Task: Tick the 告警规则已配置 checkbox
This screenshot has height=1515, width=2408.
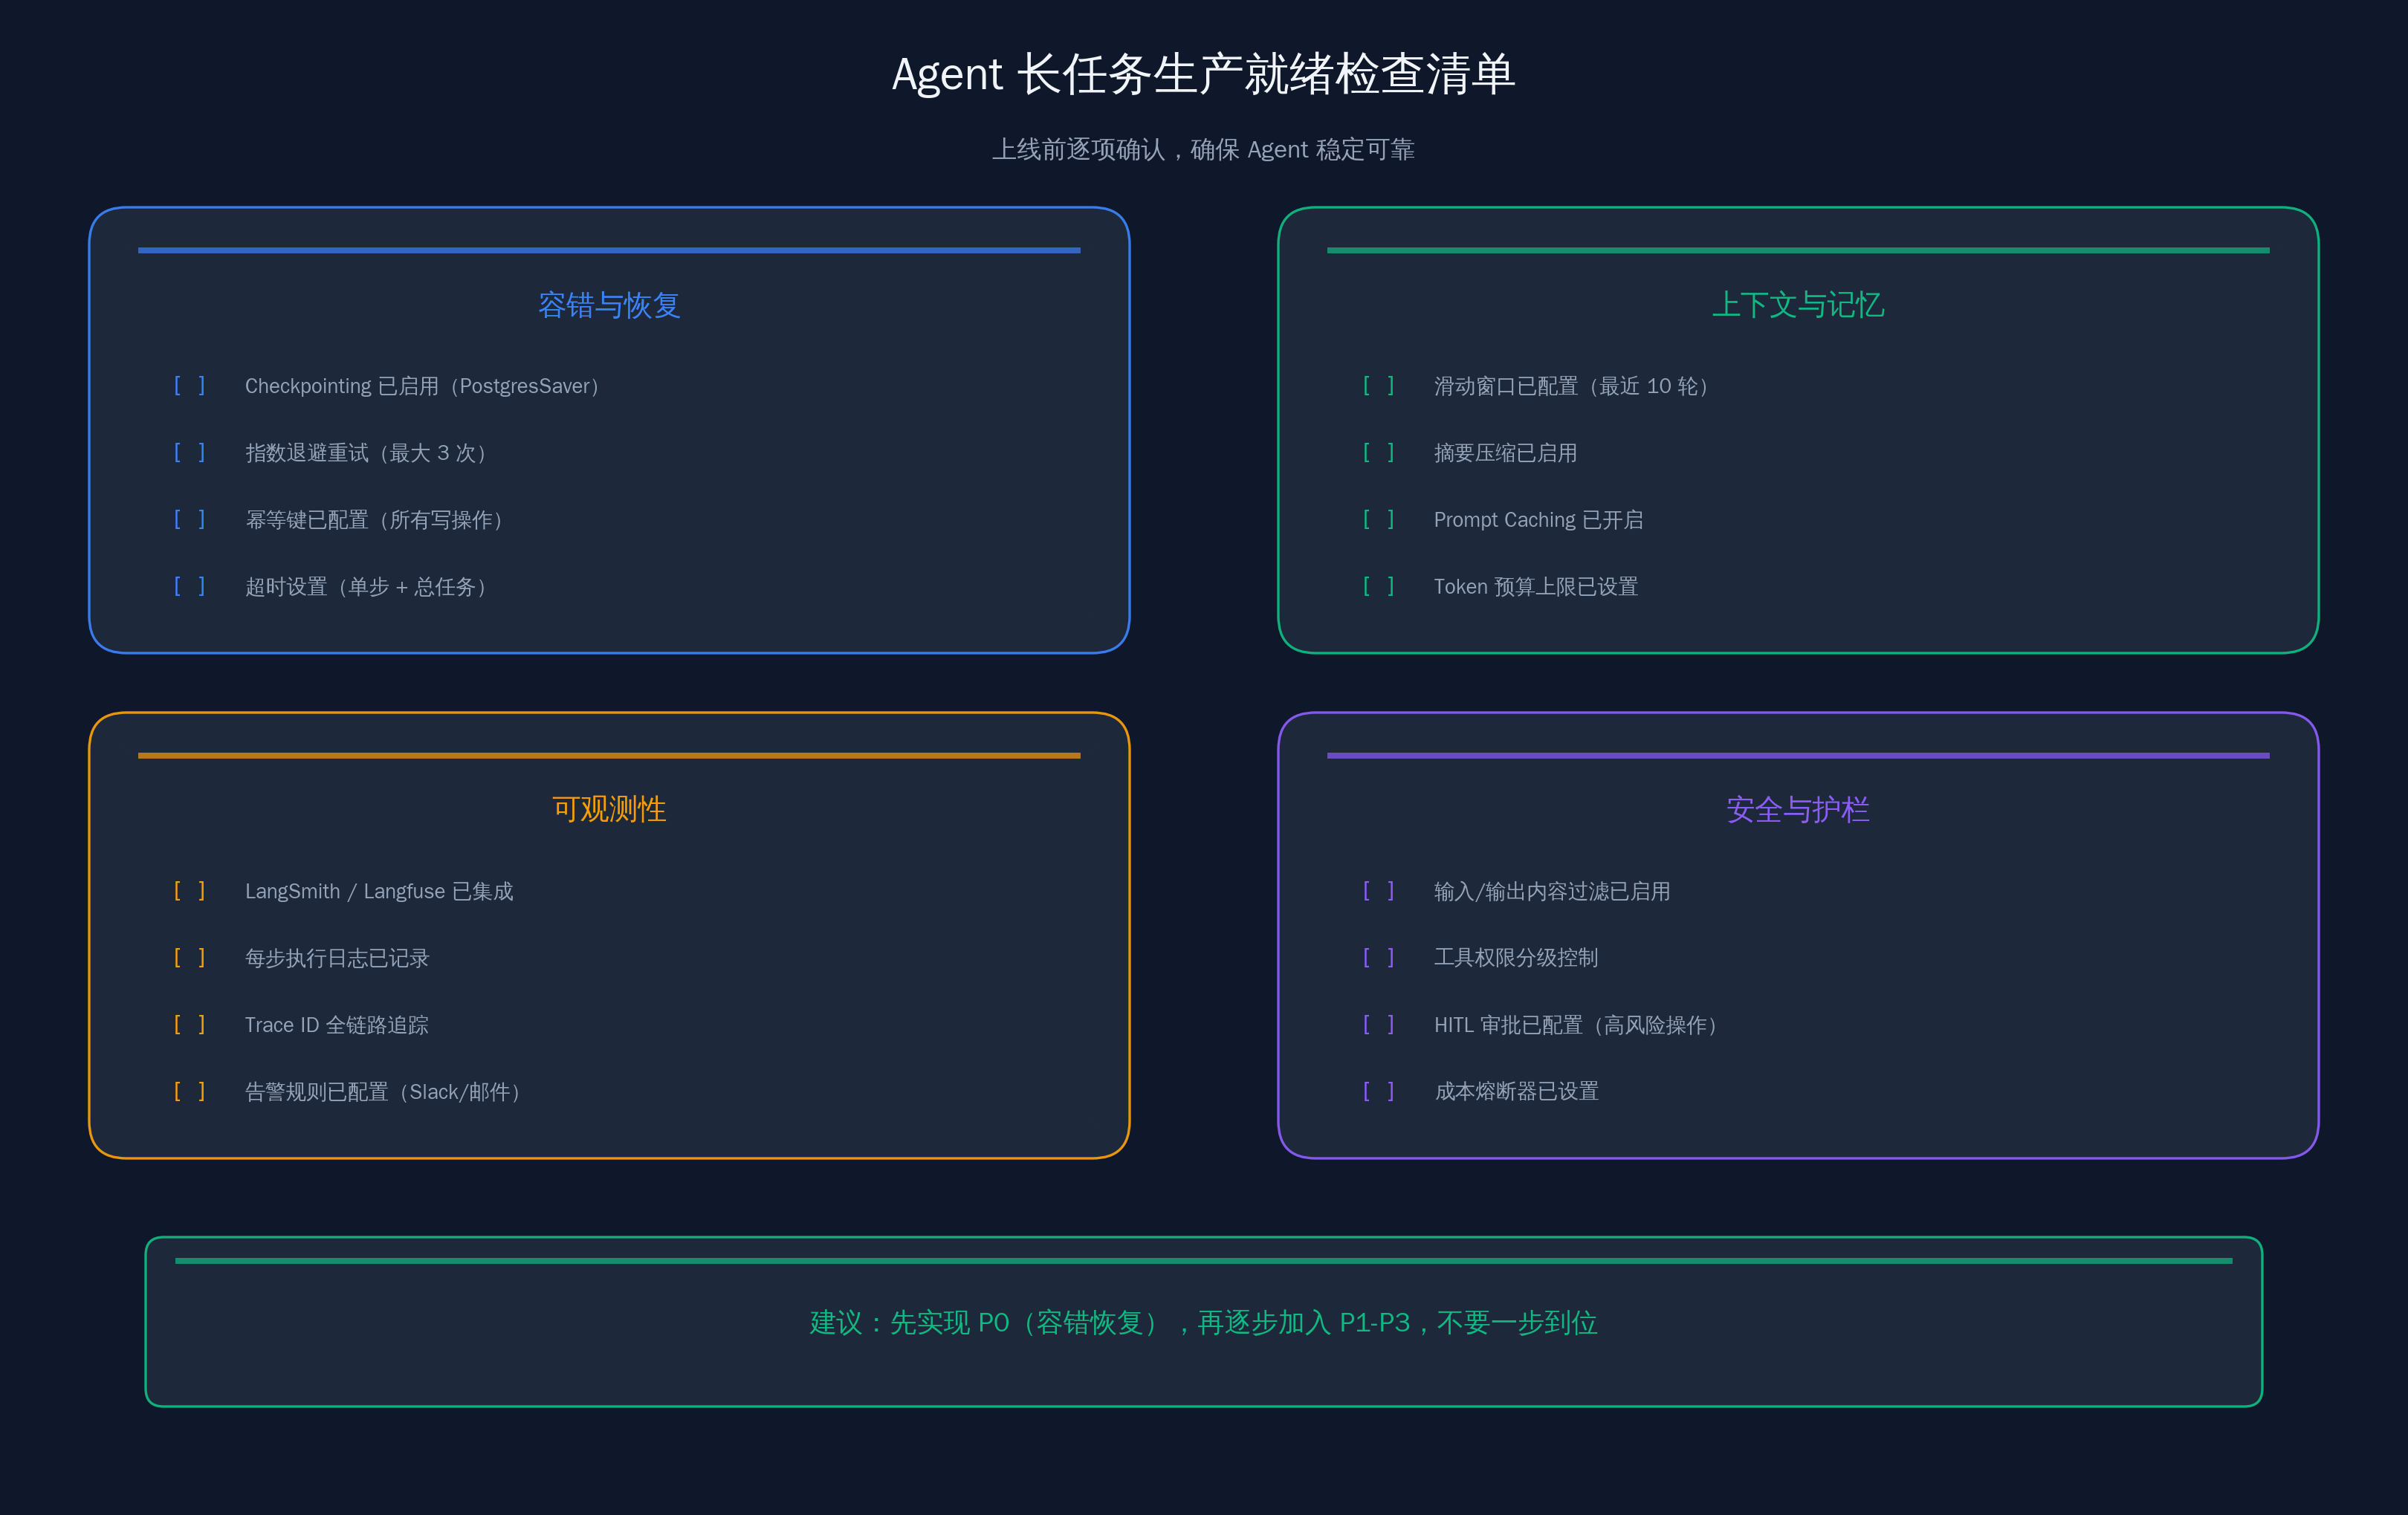Action: click(x=189, y=1091)
